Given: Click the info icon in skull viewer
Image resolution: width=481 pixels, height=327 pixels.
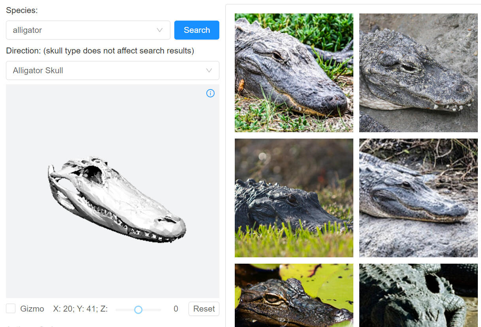Looking at the screenshot, I should pyautogui.click(x=210, y=93).
